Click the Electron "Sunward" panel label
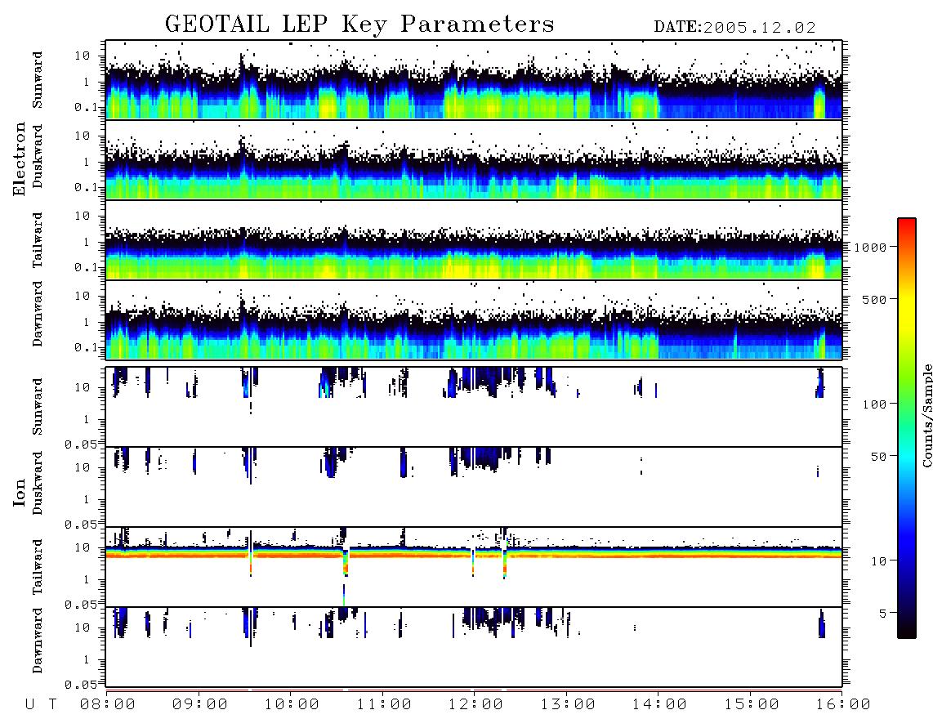Screen dimensions: 933x719 [37, 80]
